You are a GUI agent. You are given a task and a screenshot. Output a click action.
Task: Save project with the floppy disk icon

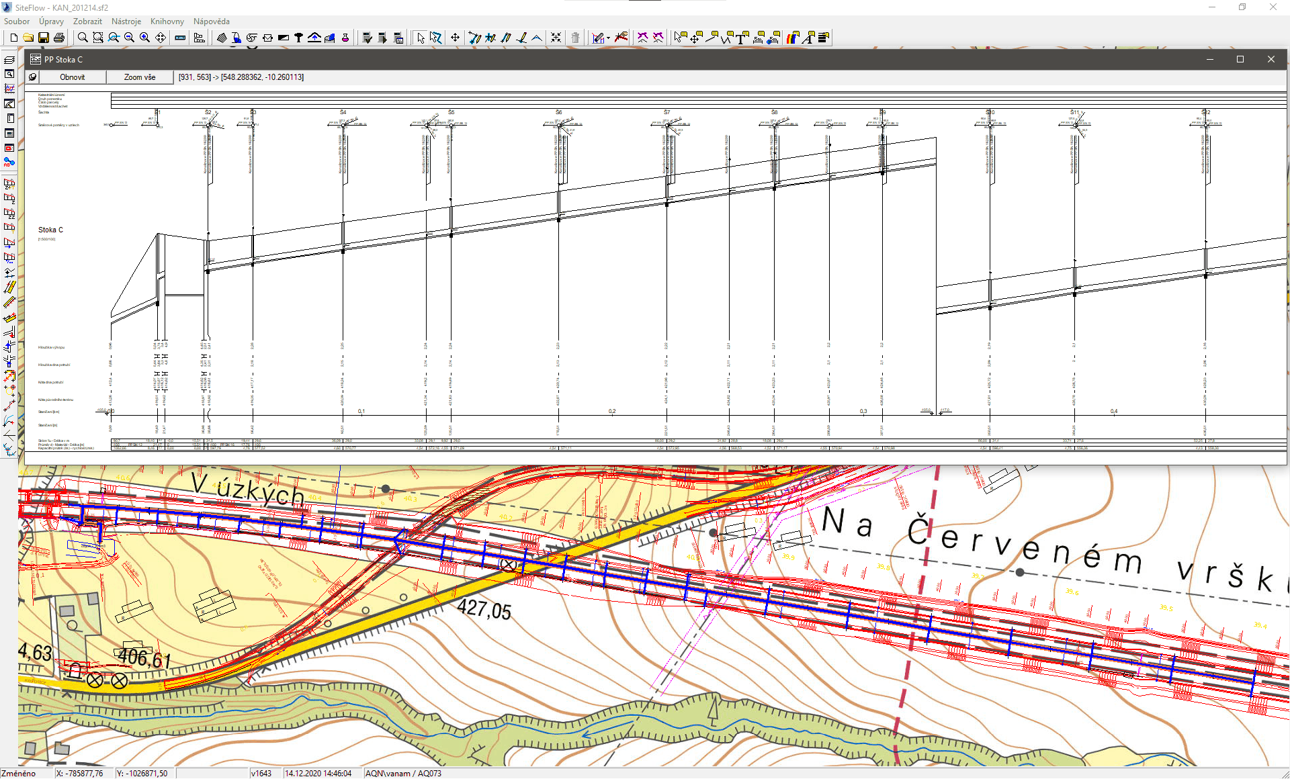coord(44,38)
